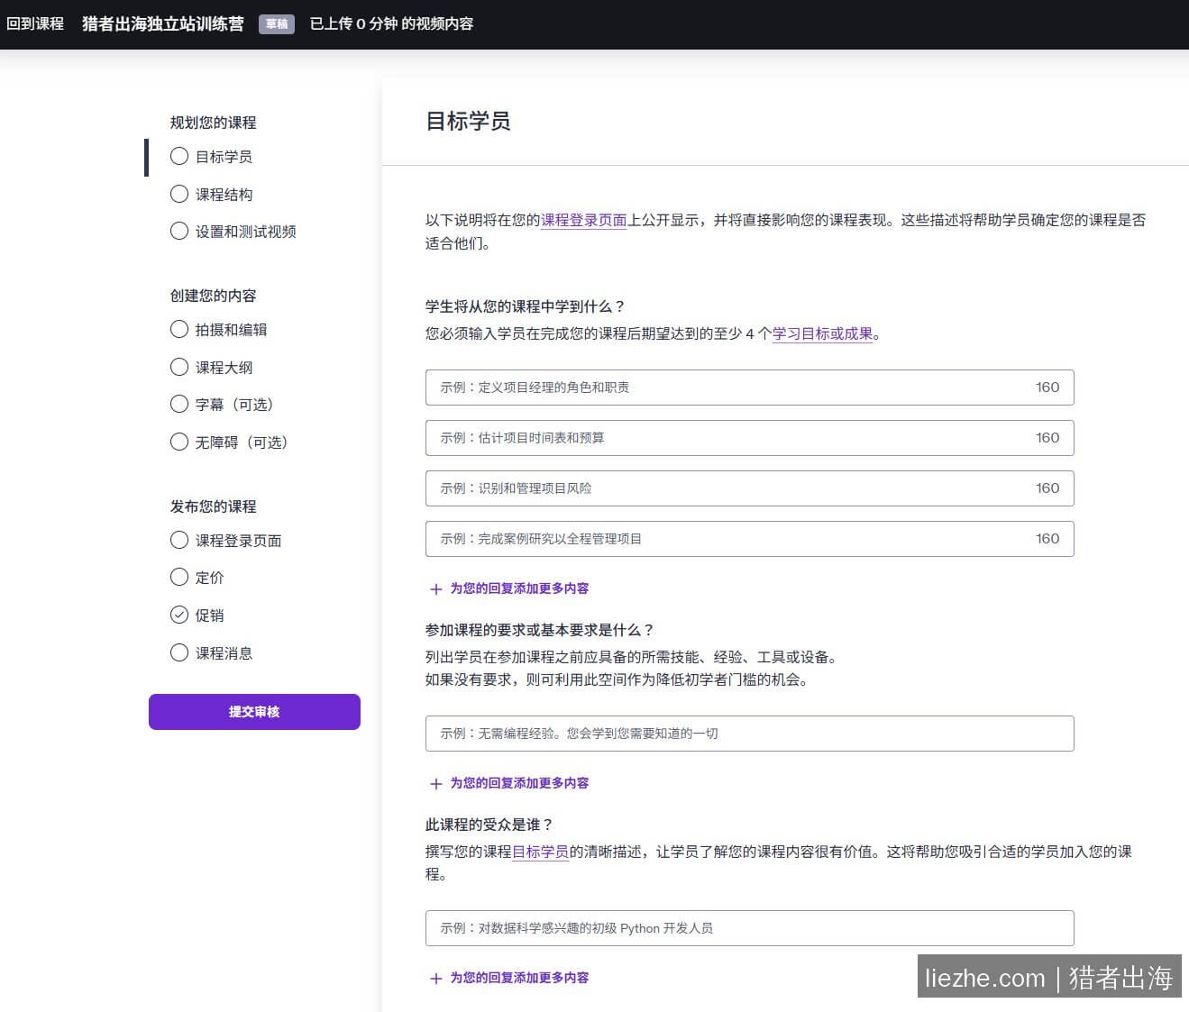
Task: Open the 拍摄和编辑 sidebar section
Action: pos(231,330)
